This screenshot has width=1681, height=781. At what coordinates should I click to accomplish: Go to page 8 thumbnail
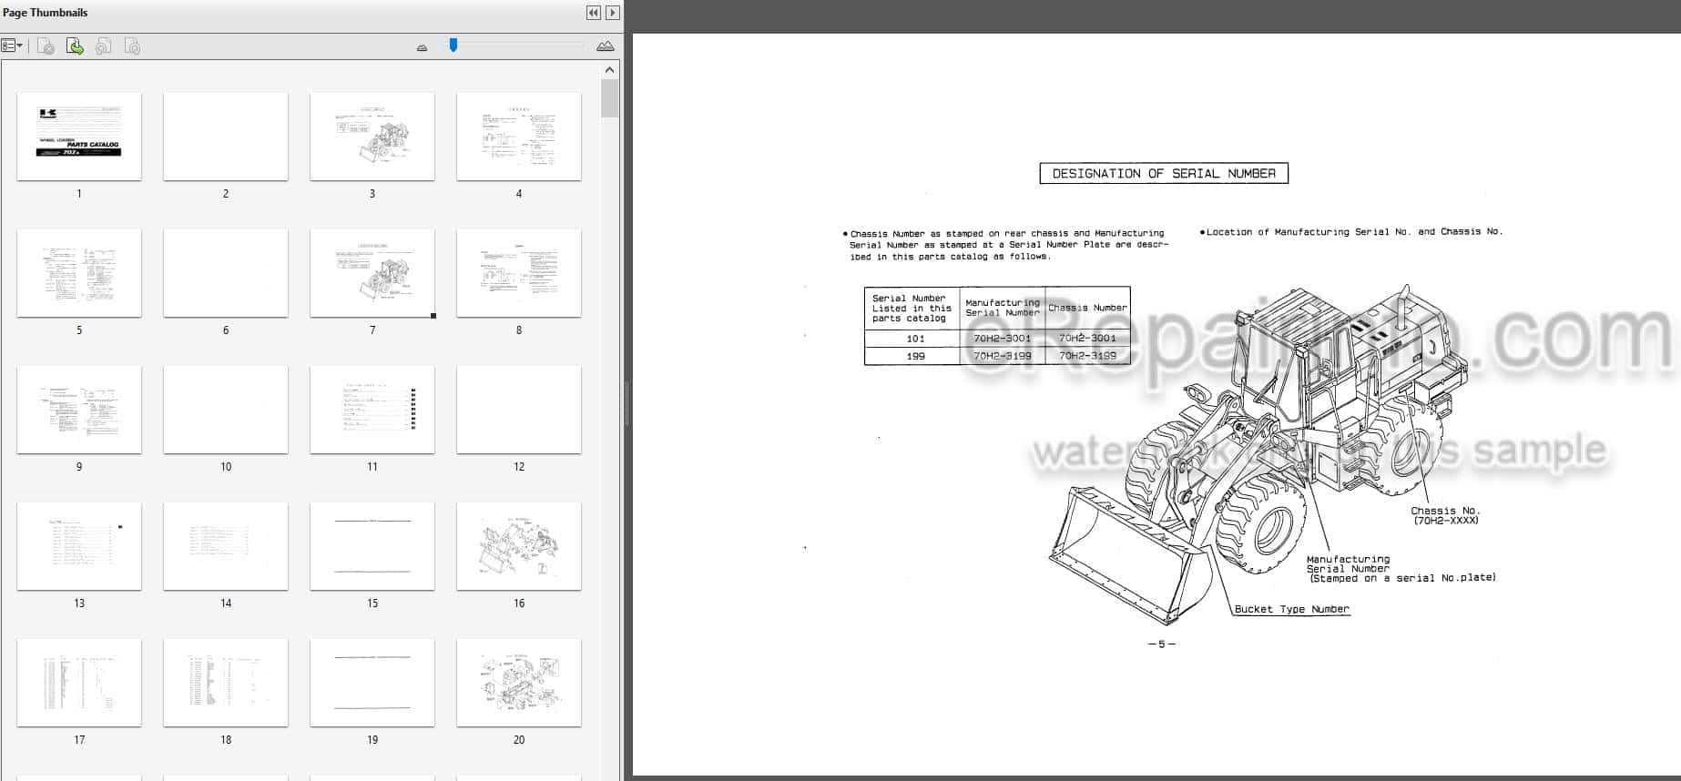tap(519, 273)
